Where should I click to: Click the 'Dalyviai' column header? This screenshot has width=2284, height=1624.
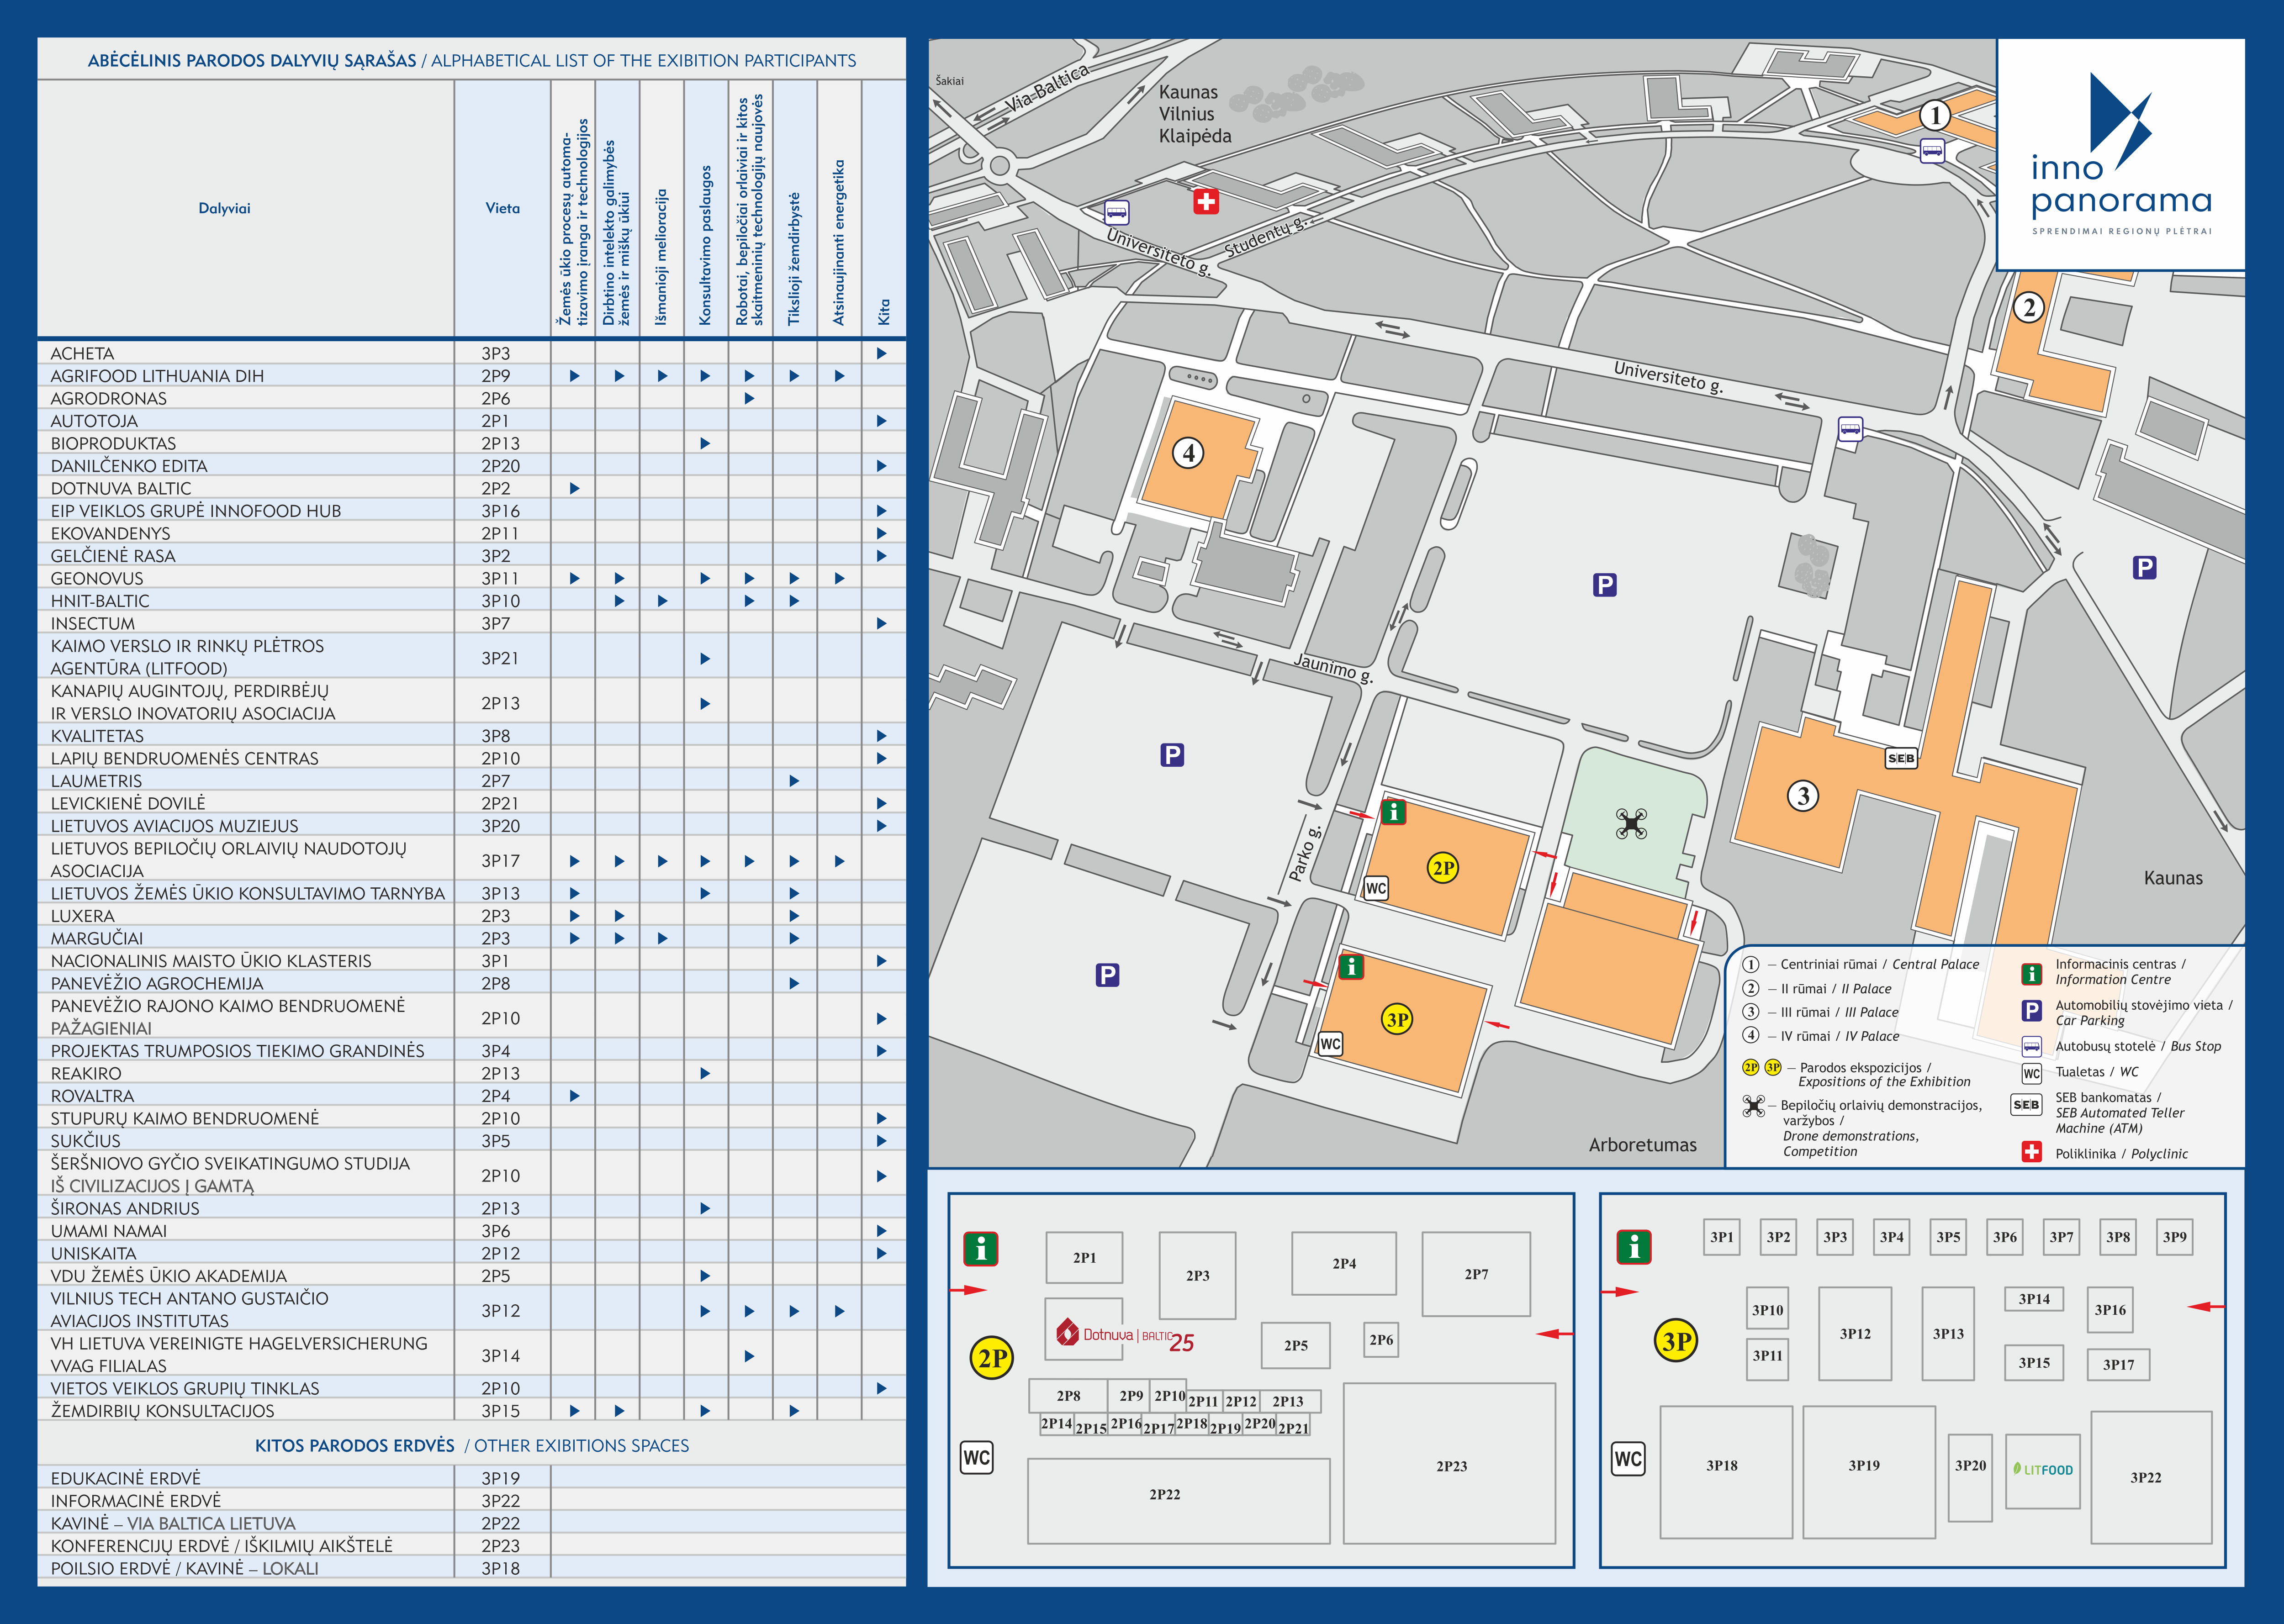point(224,208)
